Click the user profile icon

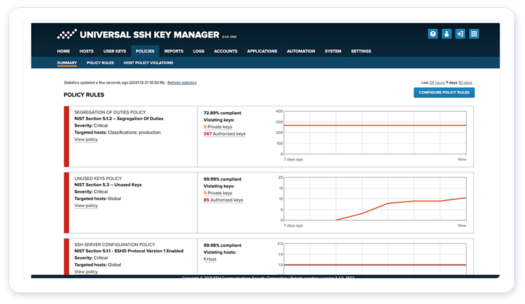[446, 34]
